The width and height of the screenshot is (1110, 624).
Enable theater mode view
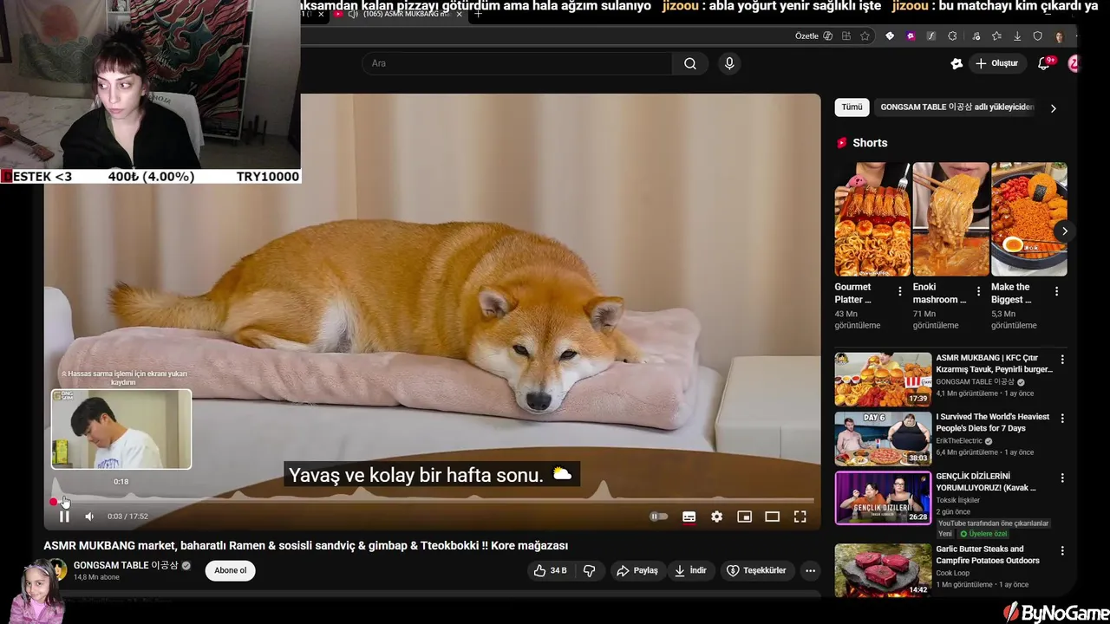[x=772, y=517]
